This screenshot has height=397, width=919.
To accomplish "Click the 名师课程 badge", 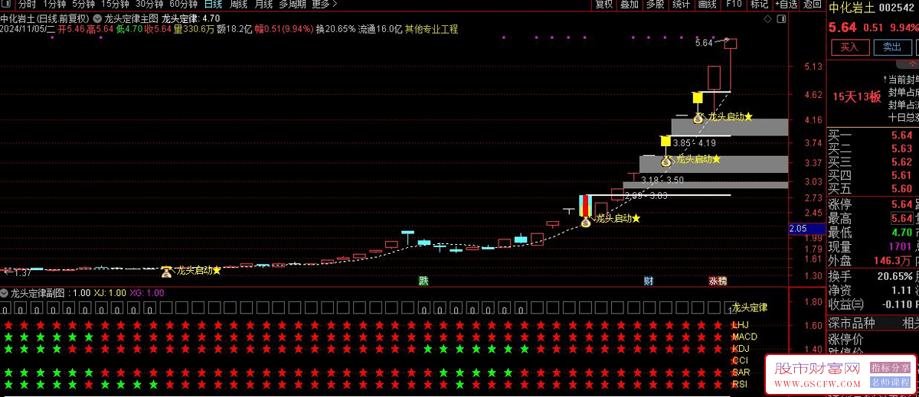I will click(x=890, y=381).
